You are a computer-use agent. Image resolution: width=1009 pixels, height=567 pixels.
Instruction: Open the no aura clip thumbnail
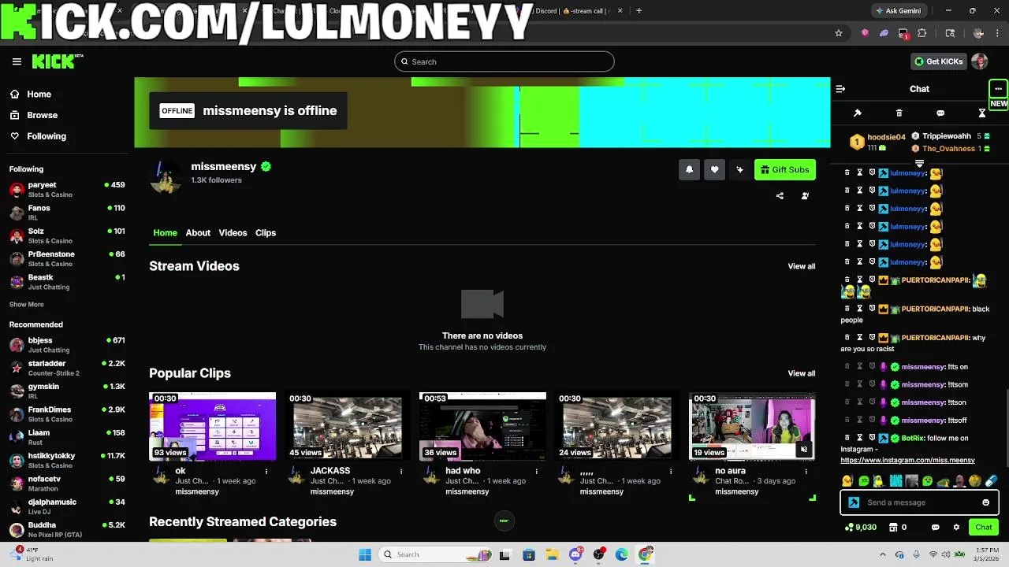[752, 426]
